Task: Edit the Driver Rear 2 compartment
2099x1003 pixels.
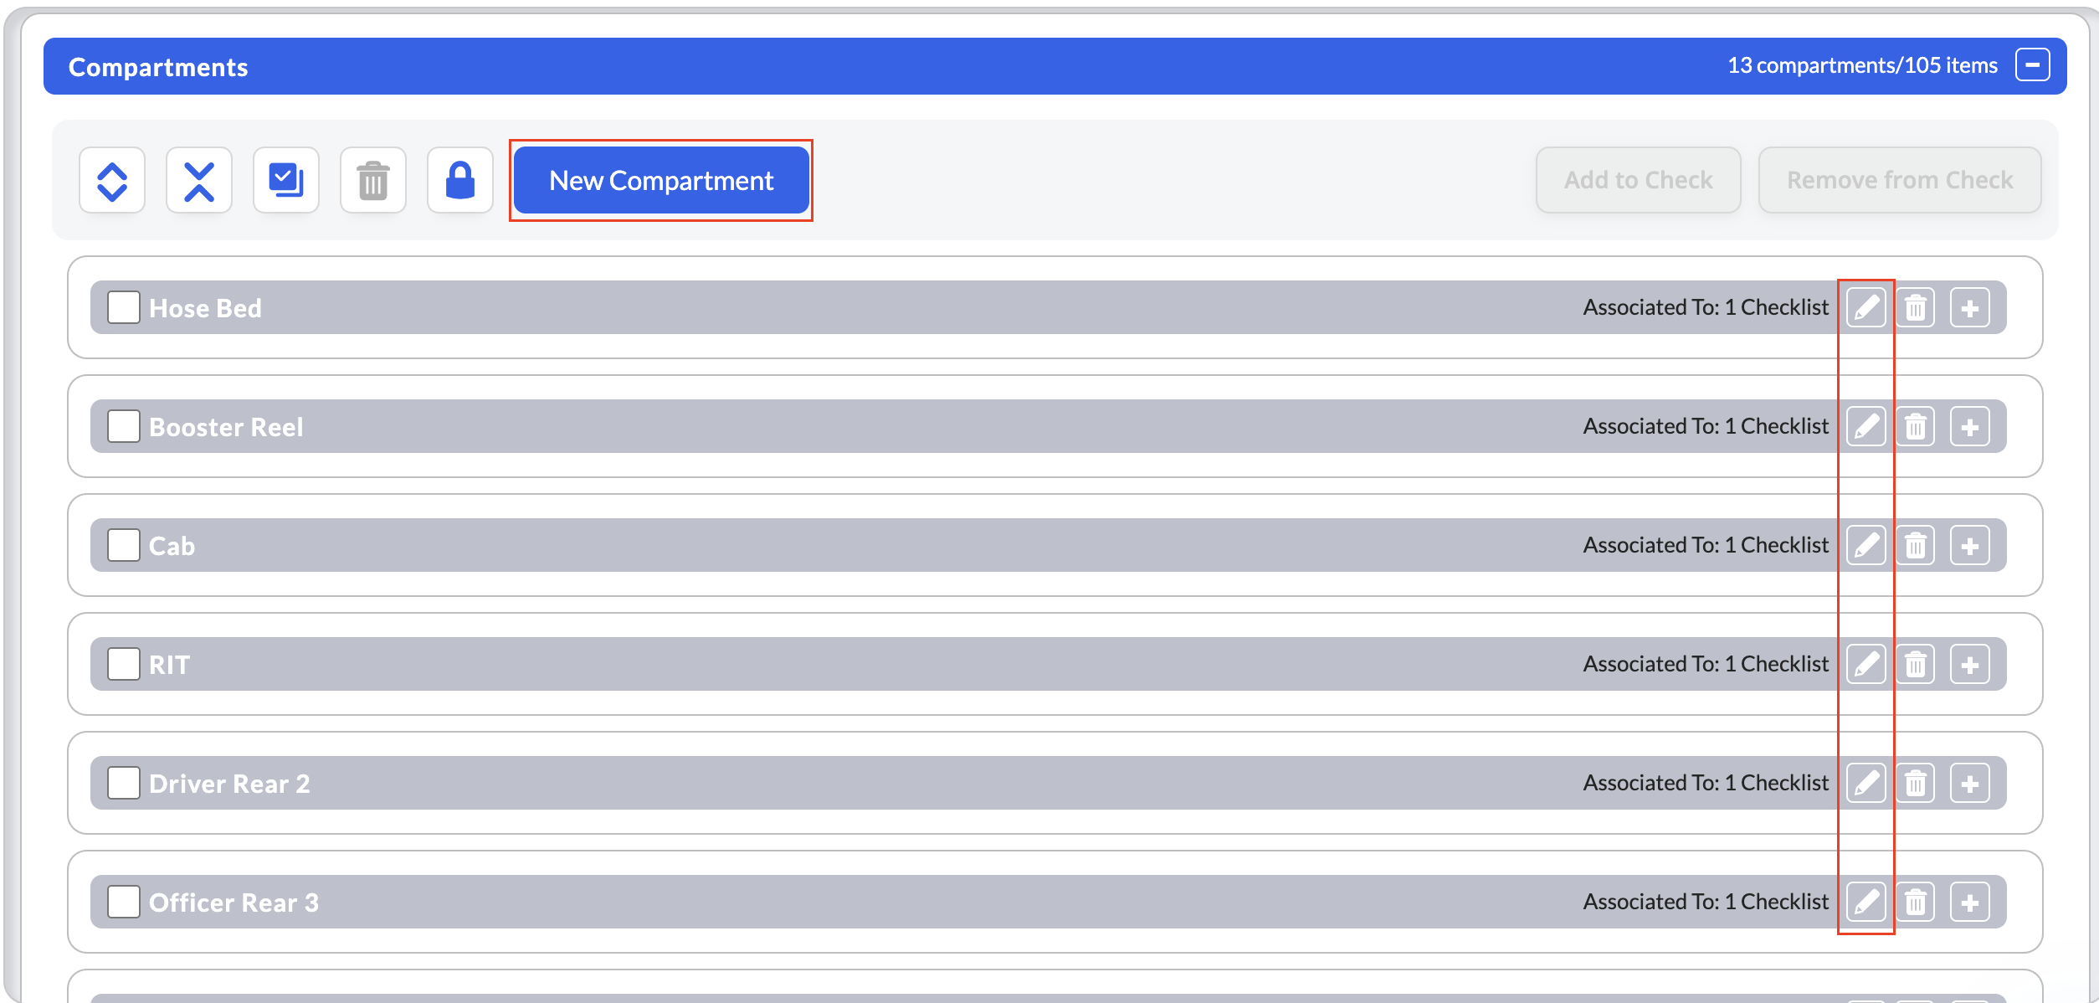Action: pos(1866,784)
